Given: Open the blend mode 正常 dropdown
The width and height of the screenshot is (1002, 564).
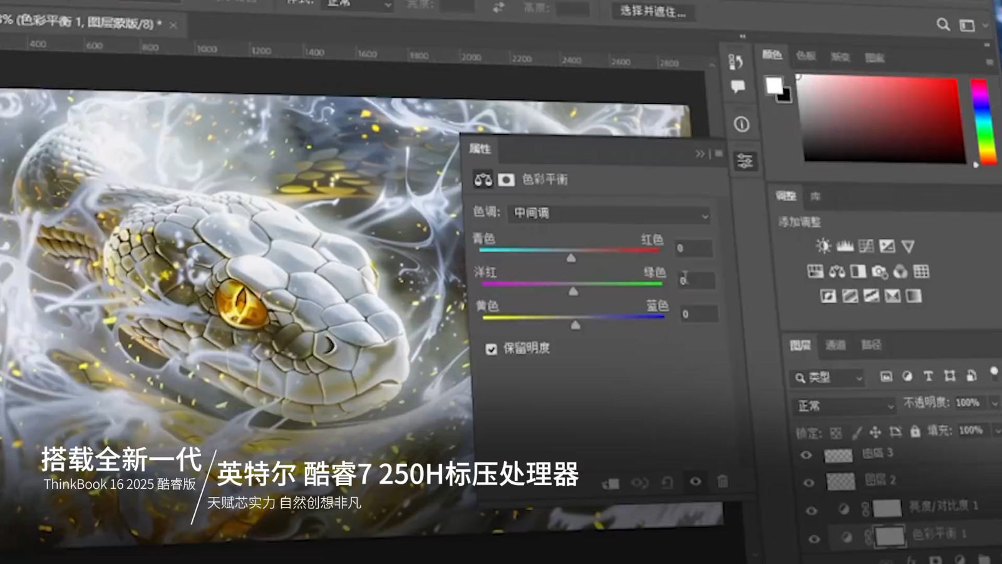Looking at the screenshot, I should 844,406.
